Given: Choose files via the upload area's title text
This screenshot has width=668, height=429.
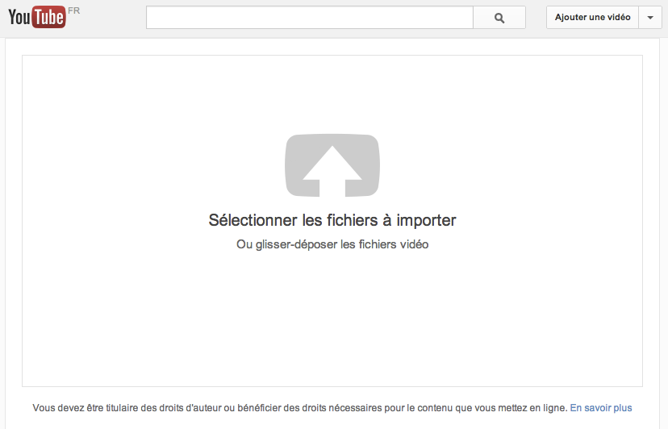Looking at the screenshot, I should coord(332,220).
